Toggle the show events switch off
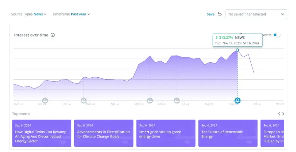This screenshot has width=296, height=152. tap(278, 35)
